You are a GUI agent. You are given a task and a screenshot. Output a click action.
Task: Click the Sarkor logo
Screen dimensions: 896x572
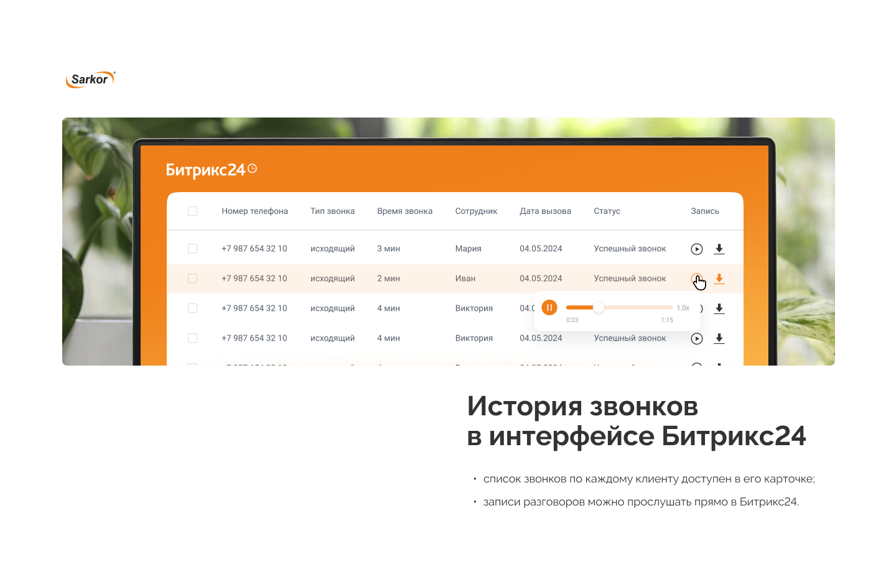click(90, 80)
